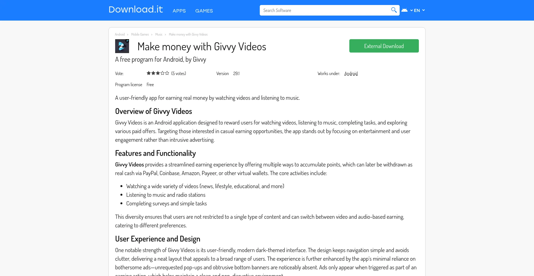
Task: Click the version value 29.1
Action: click(236, 73)
